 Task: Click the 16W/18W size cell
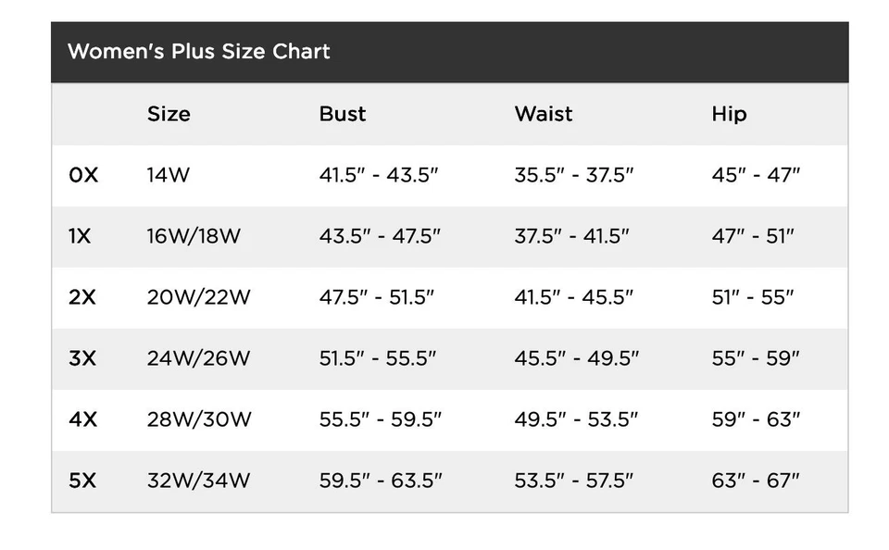tap(194, 236)
